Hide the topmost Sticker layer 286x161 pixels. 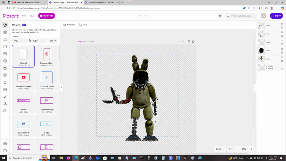pyautogui.click(x=282, y=24)
